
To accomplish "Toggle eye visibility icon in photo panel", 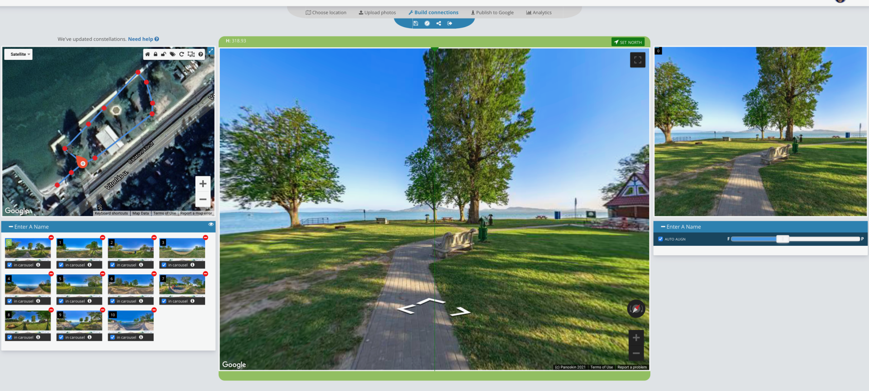I will [211, 224].
